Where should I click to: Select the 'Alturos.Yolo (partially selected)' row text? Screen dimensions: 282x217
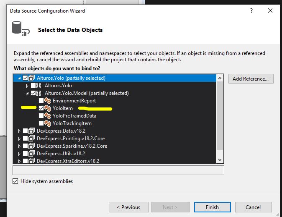pos(71,78)
